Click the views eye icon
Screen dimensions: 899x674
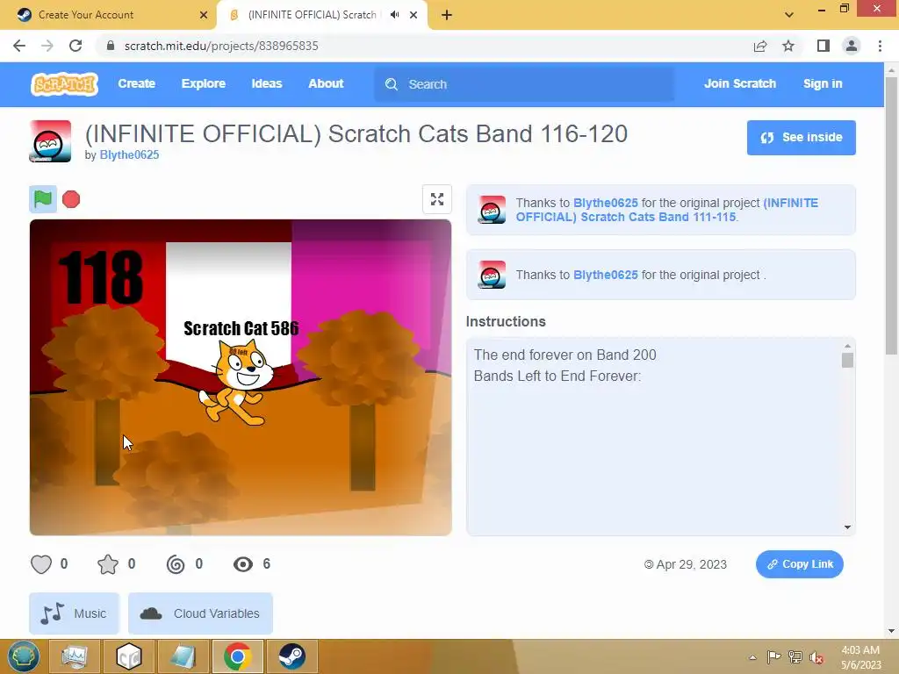(243, 564)
